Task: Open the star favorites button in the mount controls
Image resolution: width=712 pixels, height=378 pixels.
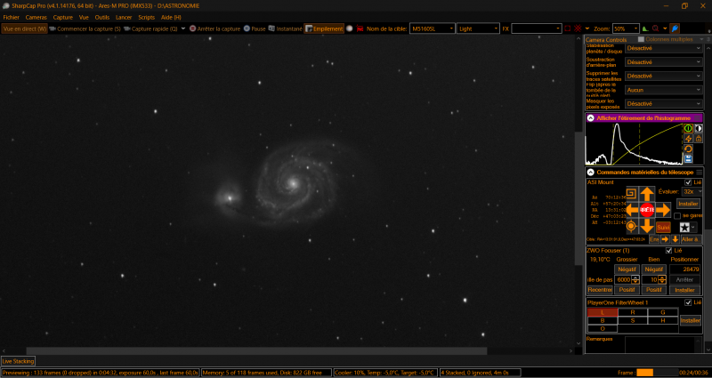Action: click(x=684, y=227)
